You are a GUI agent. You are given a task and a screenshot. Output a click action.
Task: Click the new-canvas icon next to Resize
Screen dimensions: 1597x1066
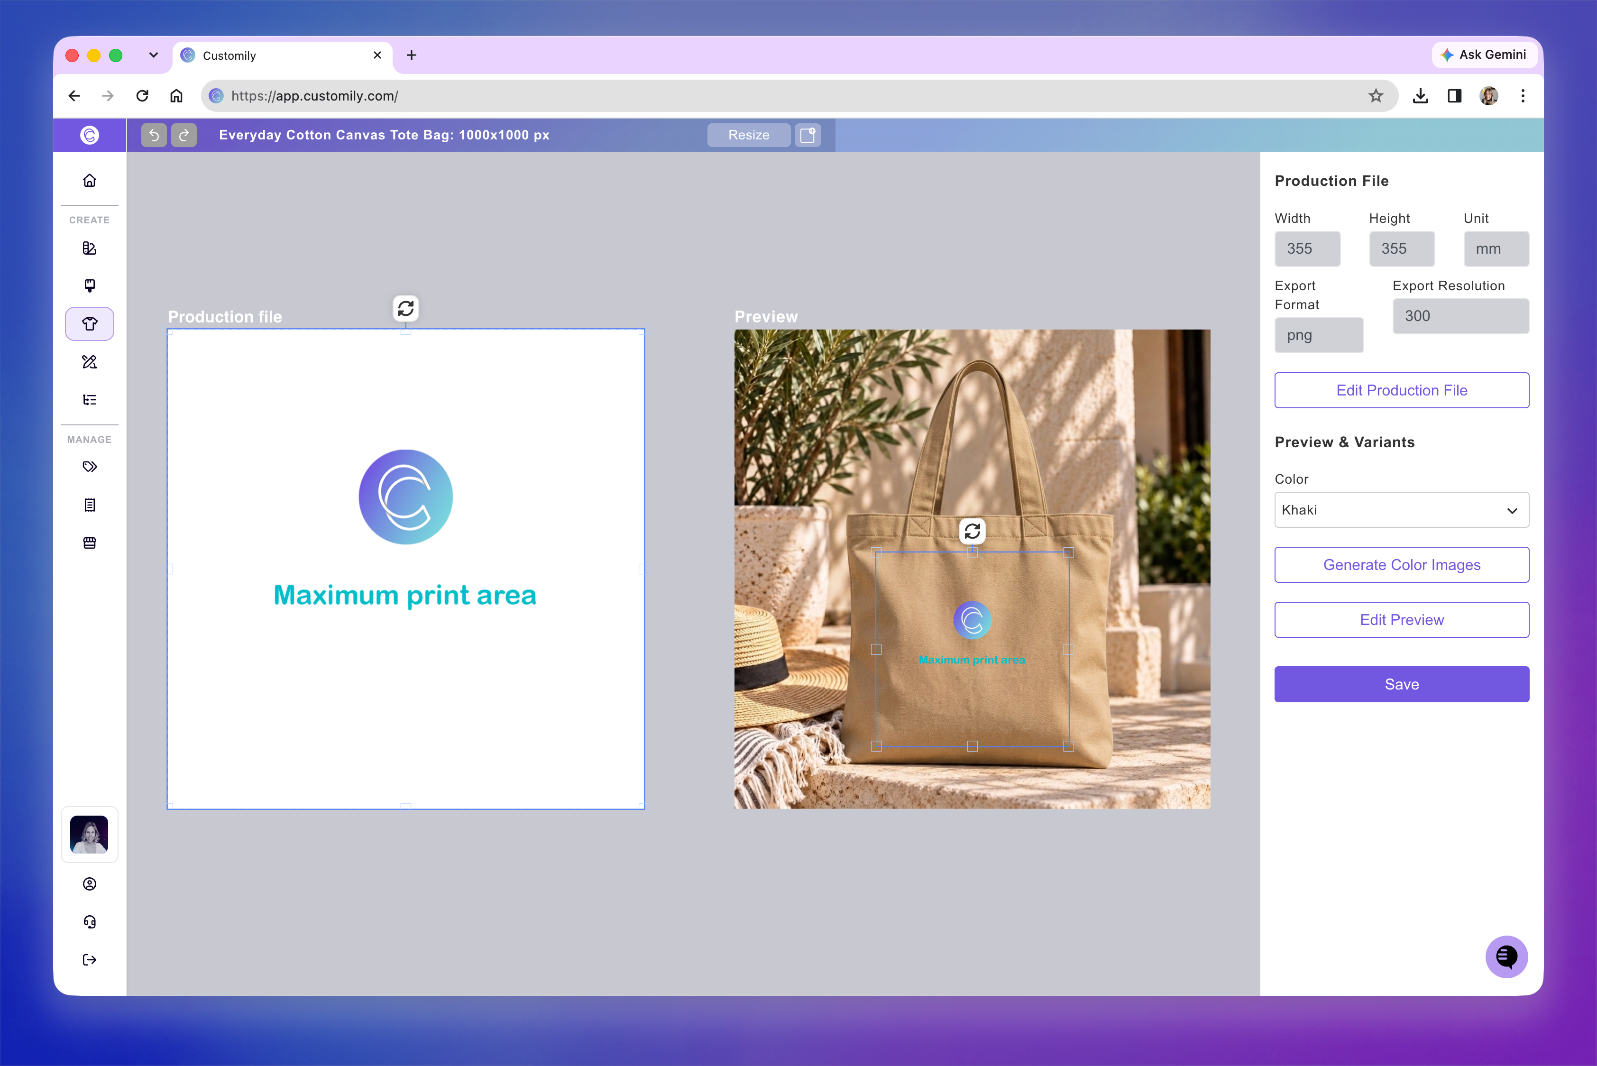click(x=808, y=135)
